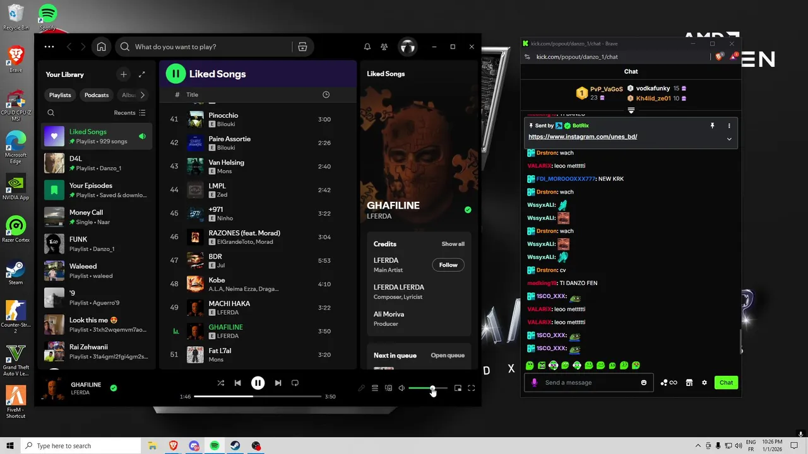The width and height of the screenshot is (808, 454).
Task: Play the track RAZONES (feat. Morad)
Action: (258, 237)
